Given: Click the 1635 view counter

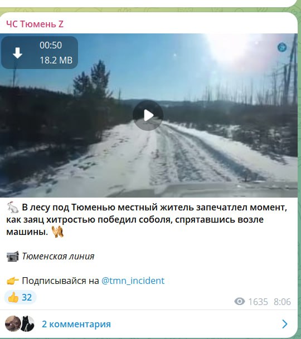Looking at the screenshot, I should click(x=258, y=302).
